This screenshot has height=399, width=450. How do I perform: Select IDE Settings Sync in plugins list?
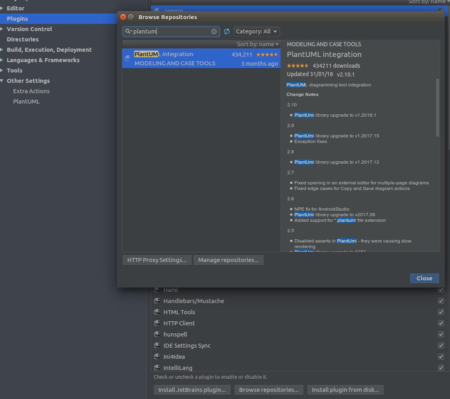pos(187,346)
